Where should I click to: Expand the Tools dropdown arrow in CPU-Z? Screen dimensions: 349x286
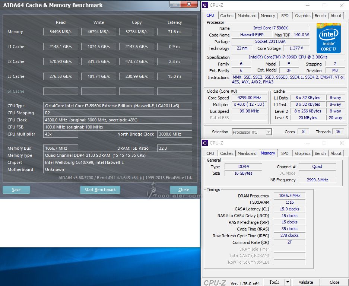288,282
